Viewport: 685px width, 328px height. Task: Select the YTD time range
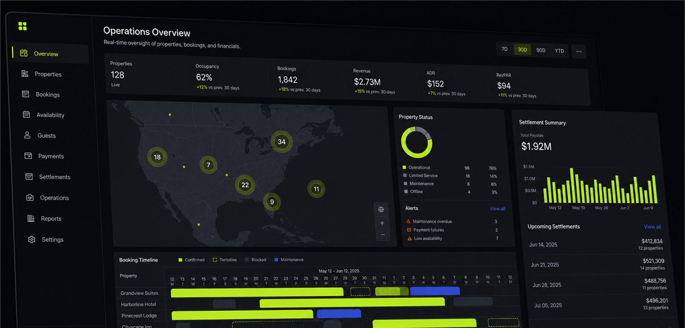click(x=559, y=51)
